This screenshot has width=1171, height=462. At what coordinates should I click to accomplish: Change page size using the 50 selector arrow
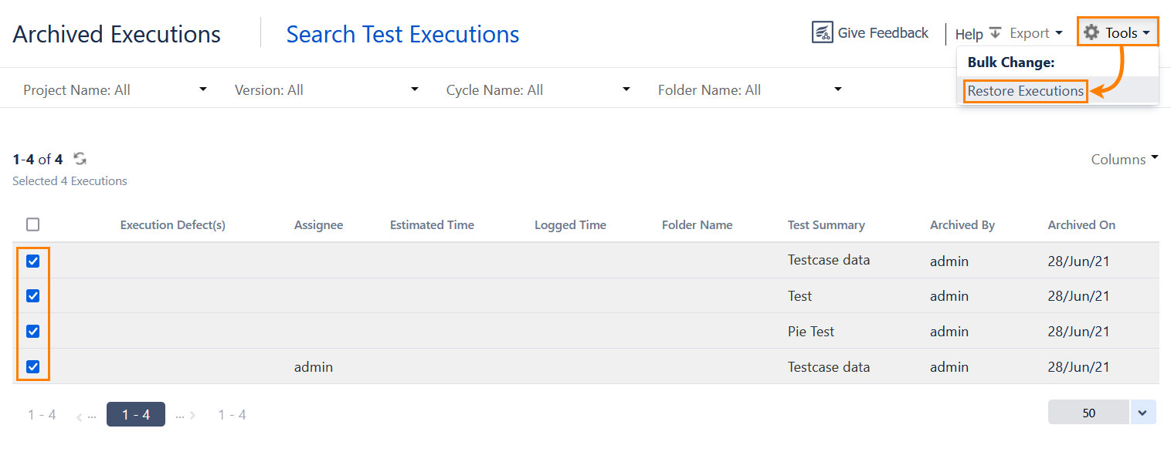point(1142,413)
